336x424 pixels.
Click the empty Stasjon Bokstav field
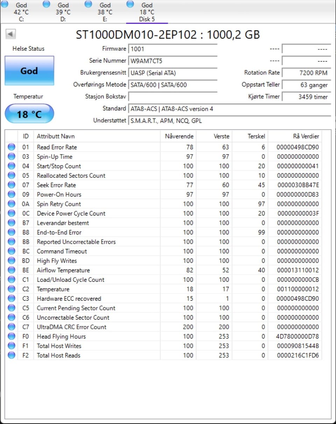tap(173, 97)
